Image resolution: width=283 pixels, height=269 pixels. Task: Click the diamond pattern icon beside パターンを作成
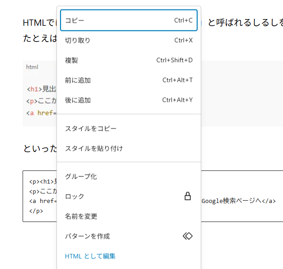pyautogui.click(x=187, y=236)
